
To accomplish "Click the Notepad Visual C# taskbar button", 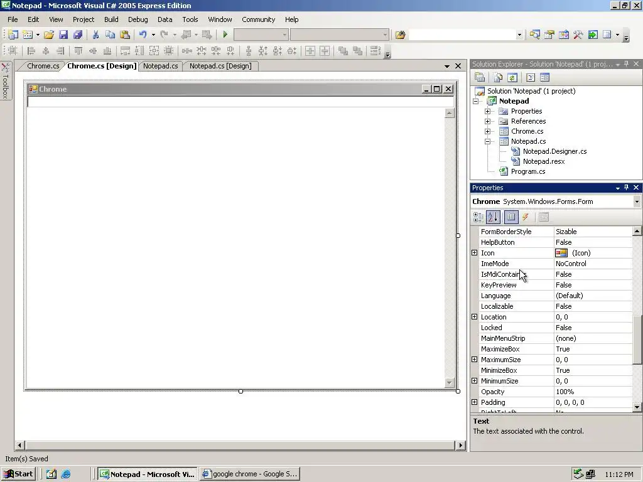I will coord(147,474).
